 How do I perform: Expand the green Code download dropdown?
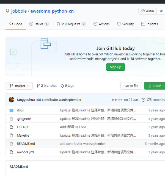pyautogui.click(x=155, y=86)
